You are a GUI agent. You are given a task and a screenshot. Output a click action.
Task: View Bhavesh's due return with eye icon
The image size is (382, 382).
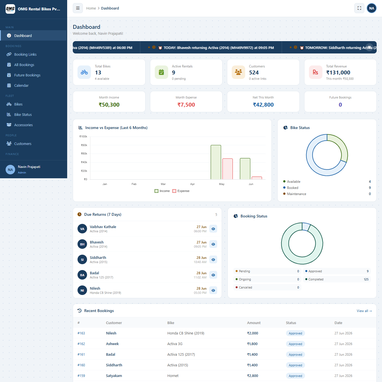[213, 244]
